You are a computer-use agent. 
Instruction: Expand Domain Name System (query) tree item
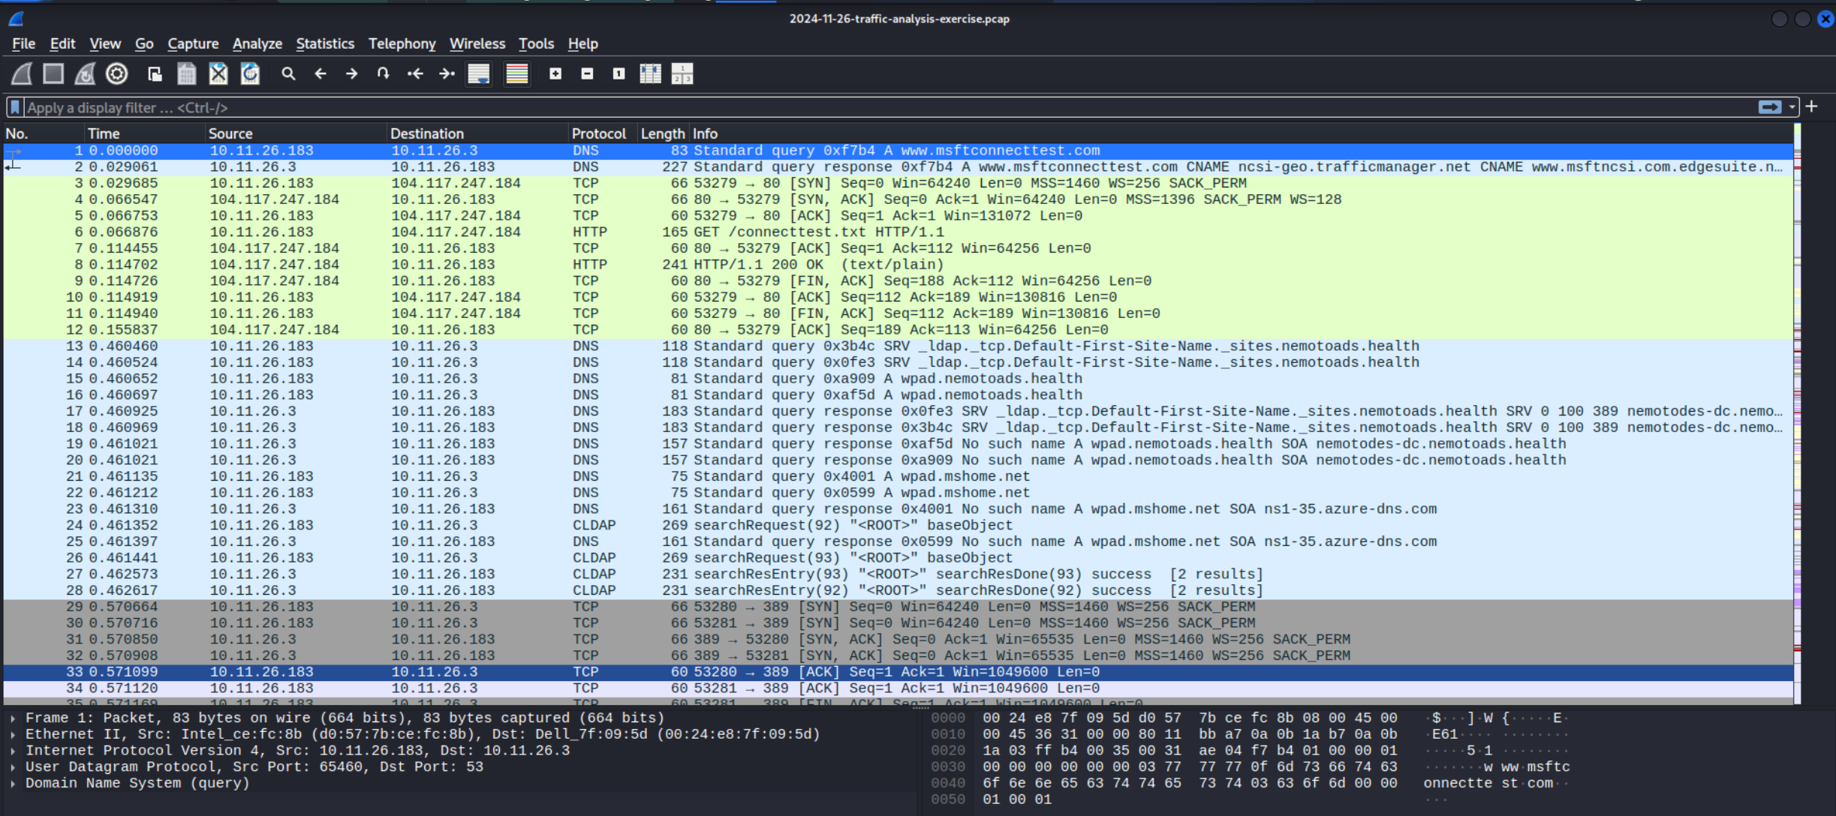click(14, 783)
